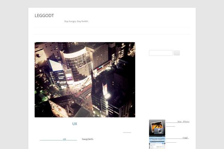Open the small UX underlined link

58,139
